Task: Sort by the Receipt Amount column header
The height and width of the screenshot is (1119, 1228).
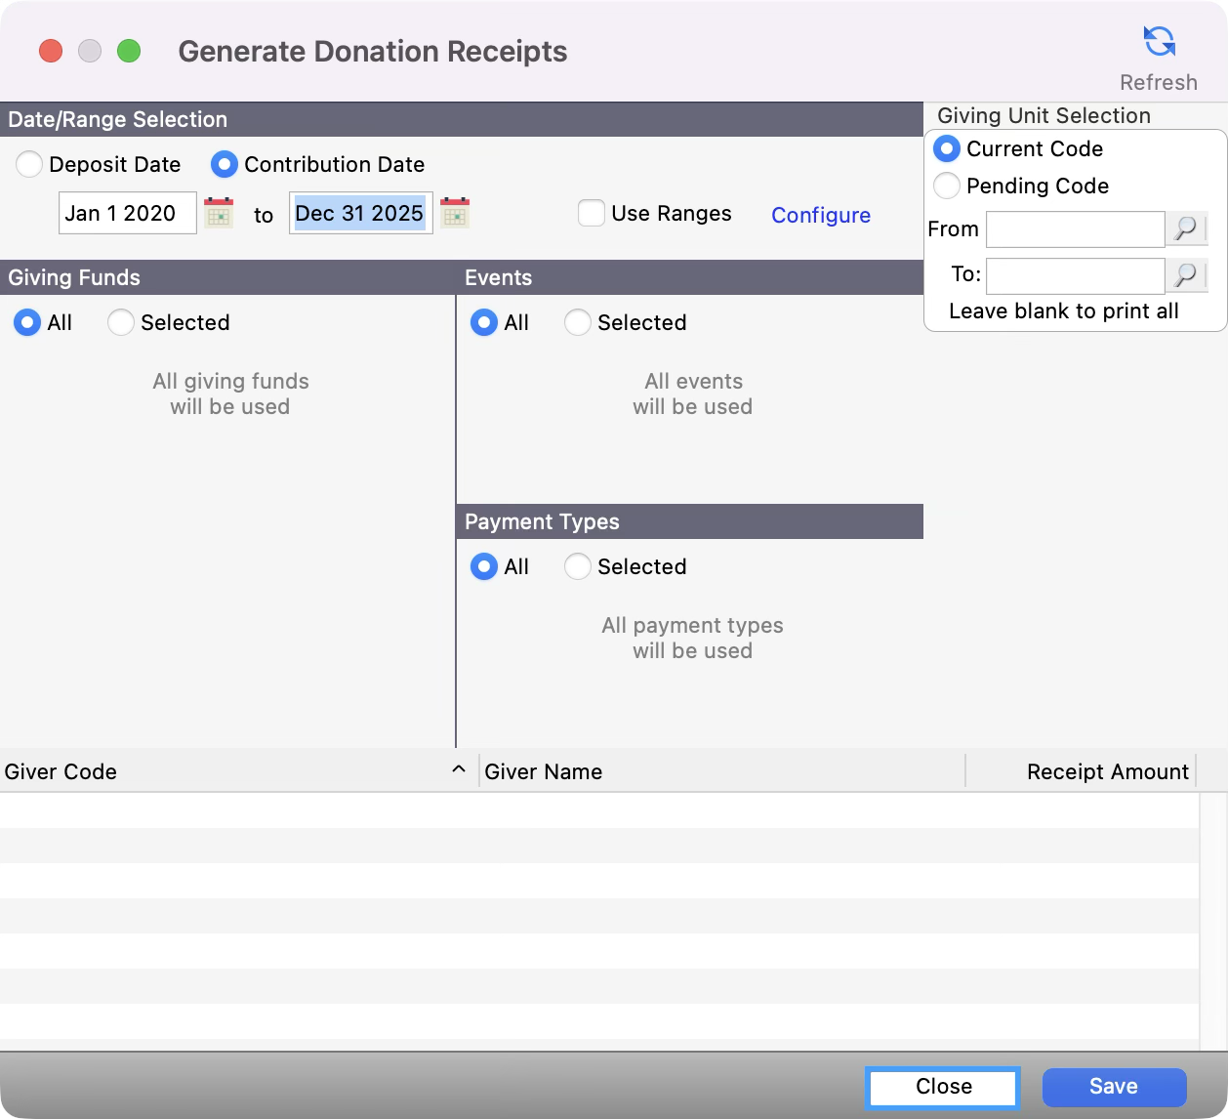Action: [x=1081, y=771]
